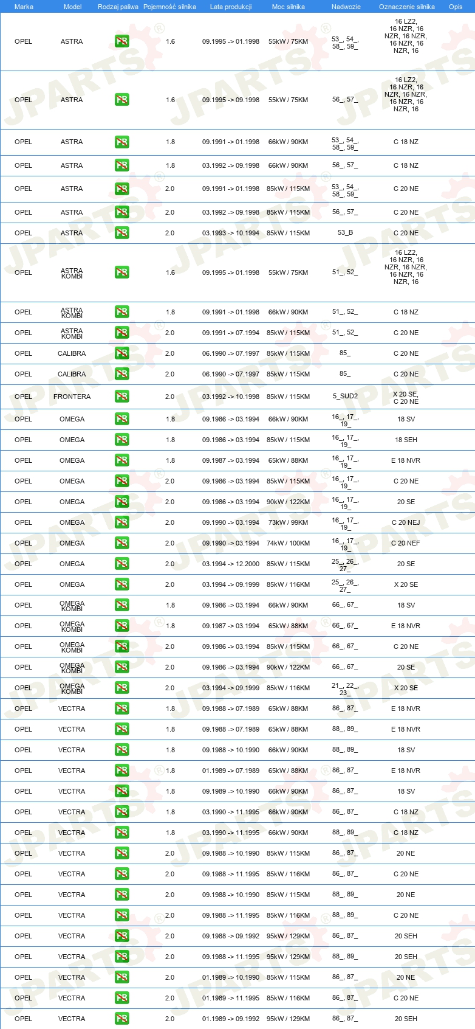Click fuel type icon in FRONTERA row
Screen dimensions: 475x1029
tap(121, 397)
